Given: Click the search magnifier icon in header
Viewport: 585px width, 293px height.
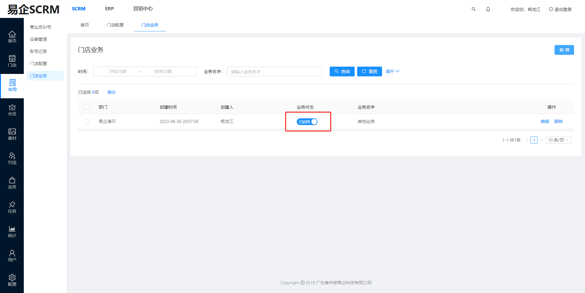Looking at the screenshot, I should pyautogui.click(x=474, y=9).
